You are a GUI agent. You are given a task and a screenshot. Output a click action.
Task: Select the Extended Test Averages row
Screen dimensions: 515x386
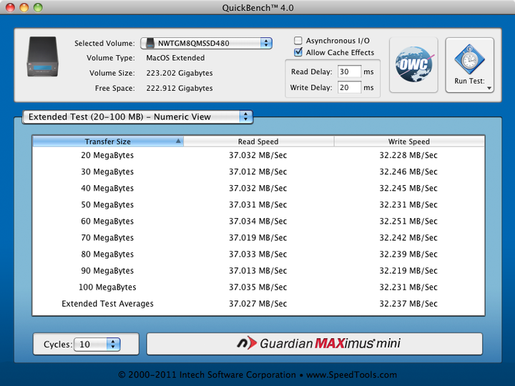pos(258,304)
